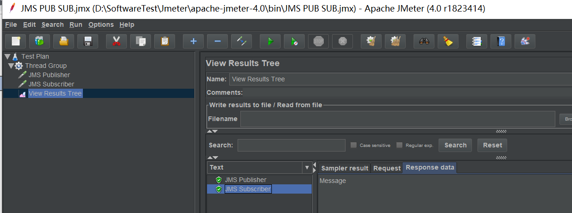
Task: Open the Options menu
Action: coord(101,24)
